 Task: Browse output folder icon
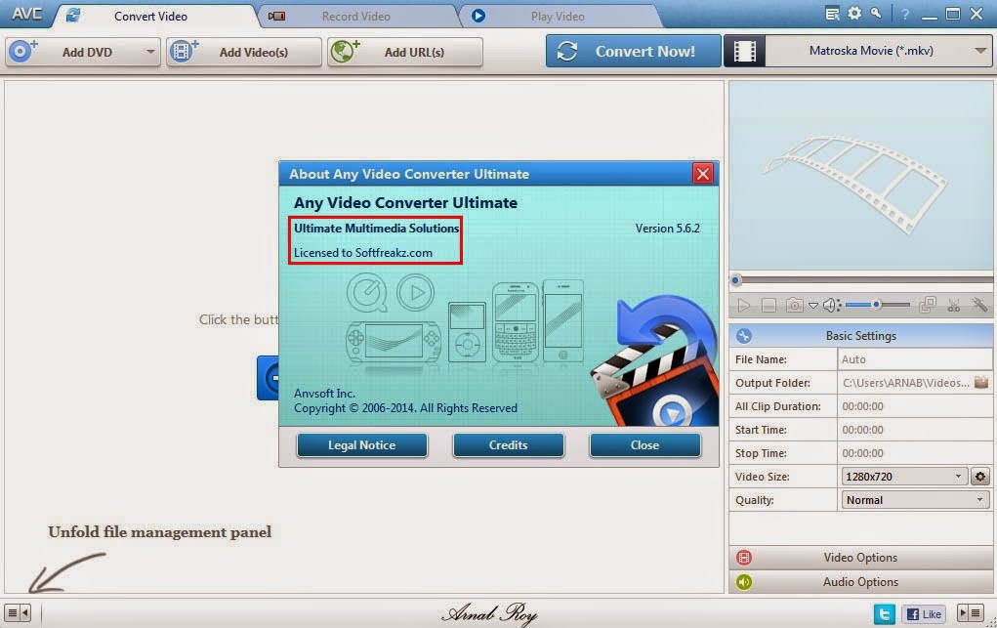(x=981, y=383)
